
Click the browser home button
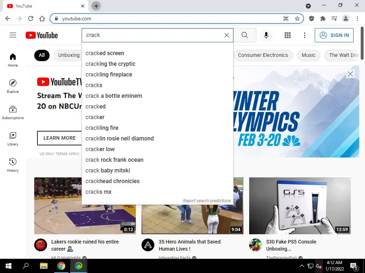point(42,18)
